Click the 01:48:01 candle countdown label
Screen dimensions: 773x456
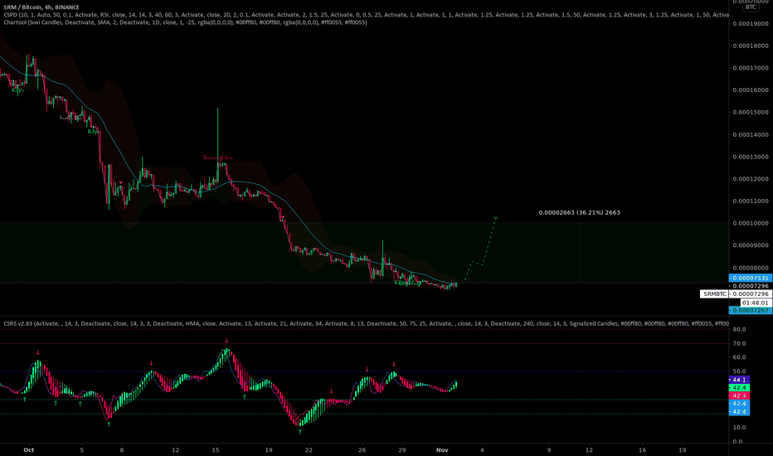755,302
